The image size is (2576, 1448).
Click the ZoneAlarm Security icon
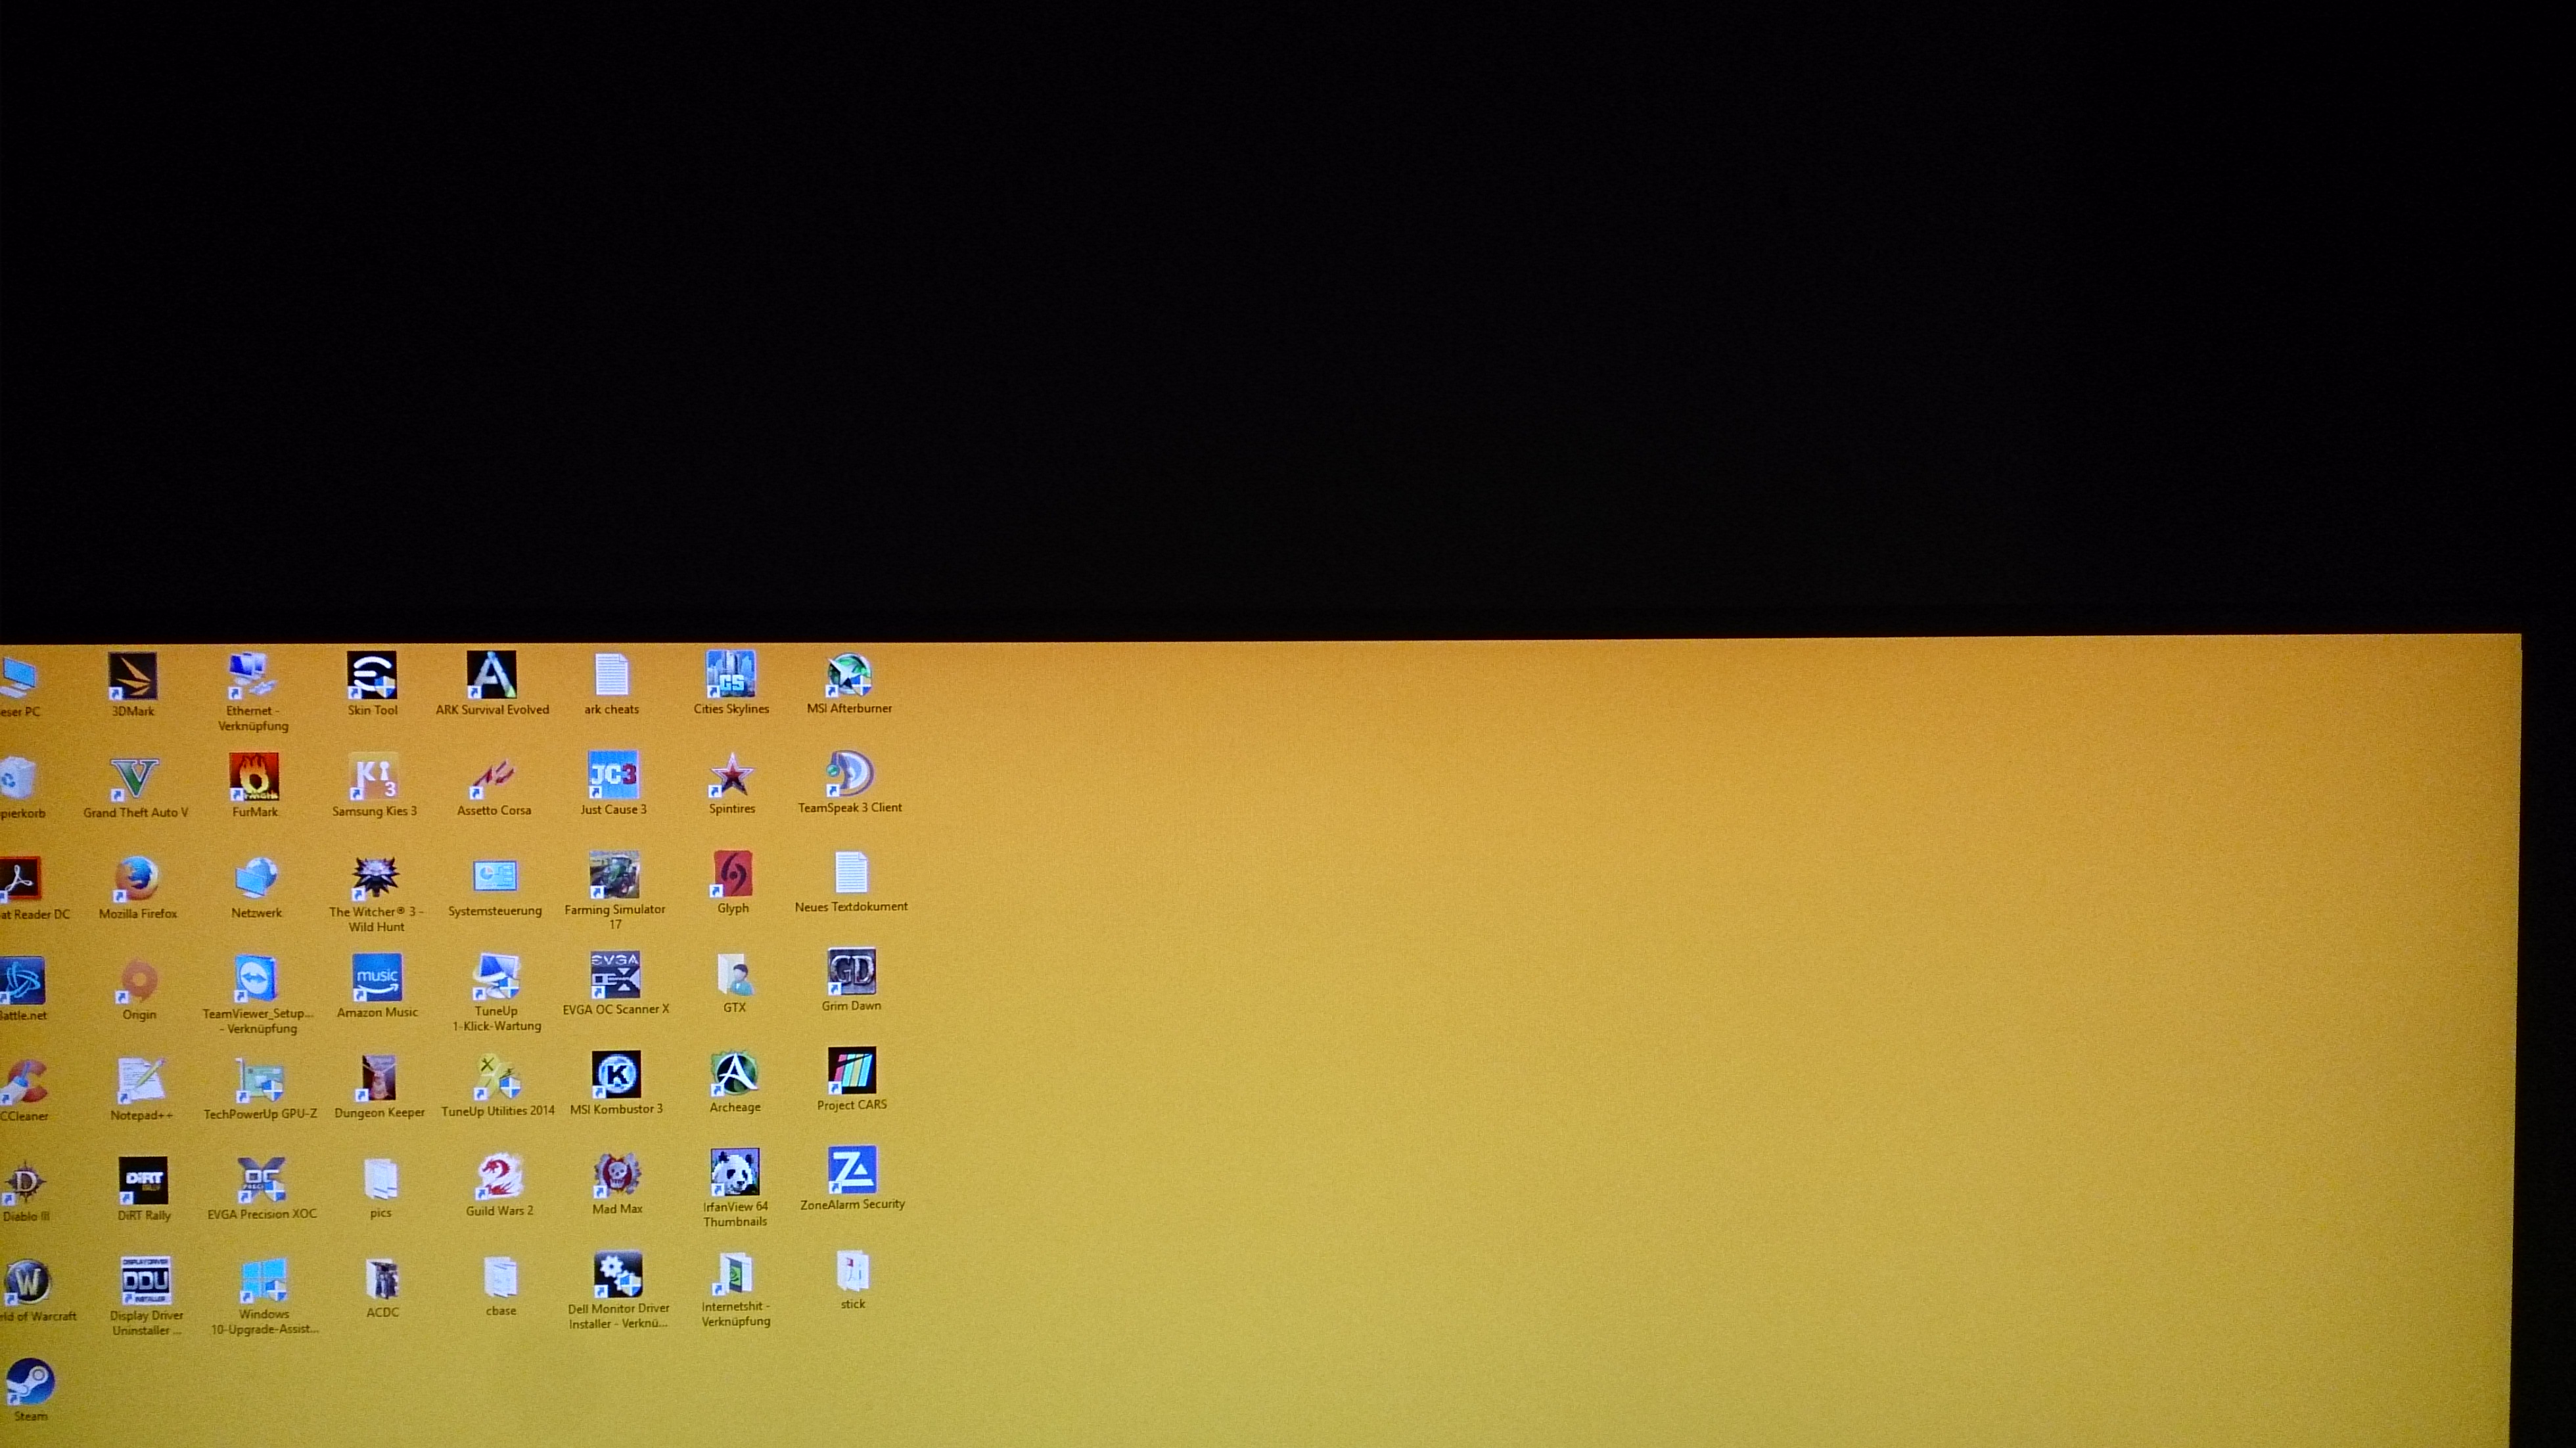[x=852, y=1170]
